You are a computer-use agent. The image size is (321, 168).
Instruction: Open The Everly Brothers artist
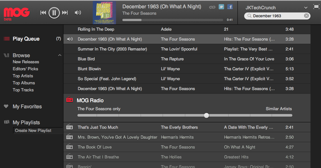(179, 127)
